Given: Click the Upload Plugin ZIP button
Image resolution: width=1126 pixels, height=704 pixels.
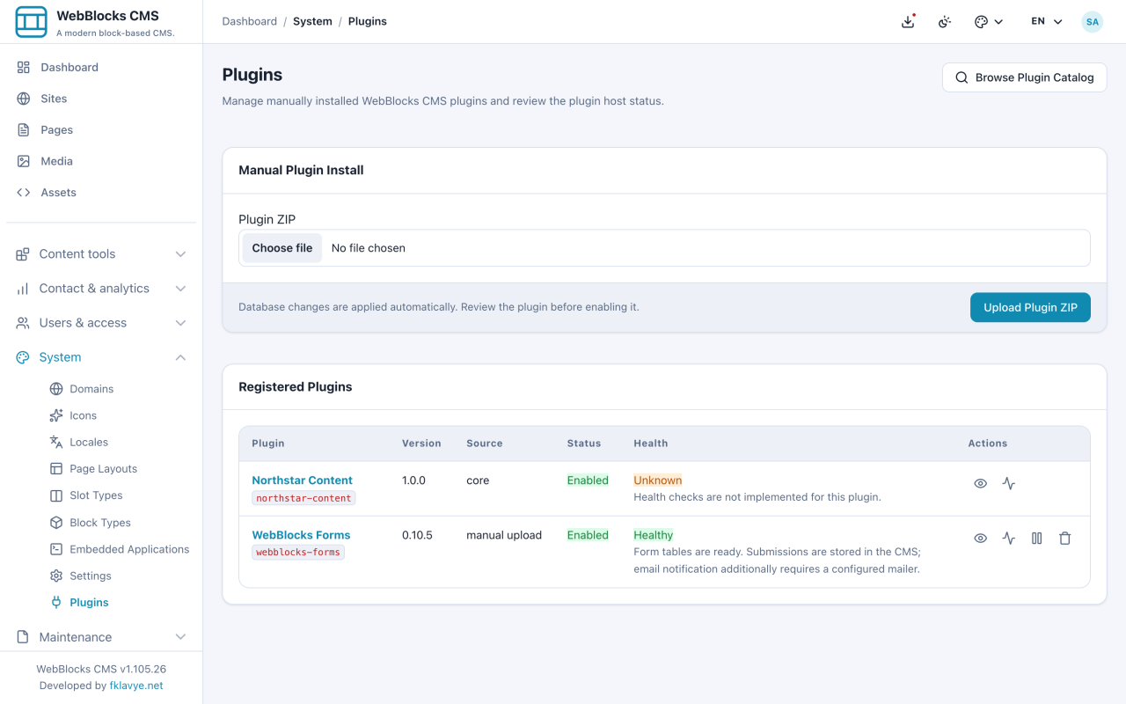Looking at the screenshot, I should (1030, 307).
